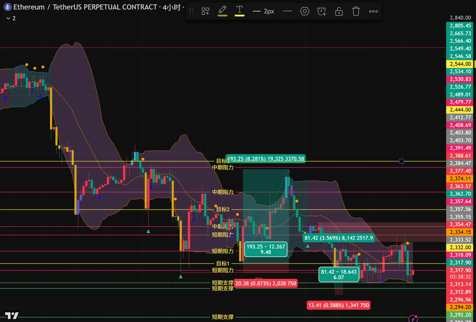Click the Ethereum / TetherUS PERPETUAL CONTRACT title

[85, 7]
